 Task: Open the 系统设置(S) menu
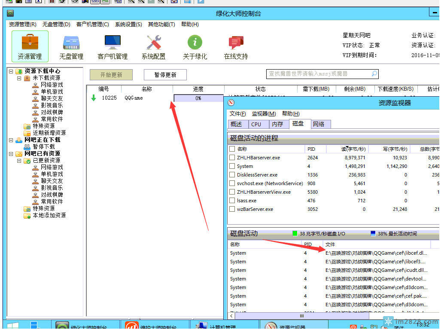(128, 24)
